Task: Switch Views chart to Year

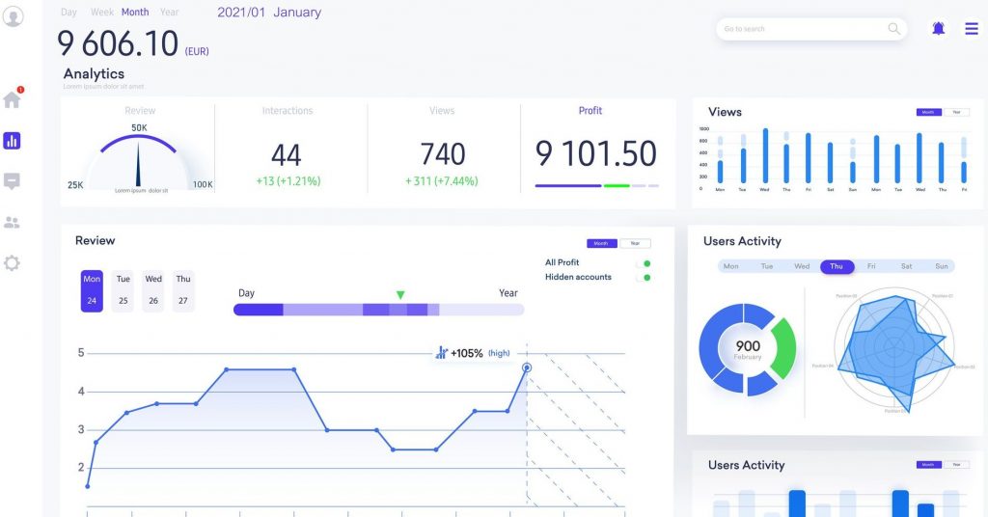Action: [956, 113]
